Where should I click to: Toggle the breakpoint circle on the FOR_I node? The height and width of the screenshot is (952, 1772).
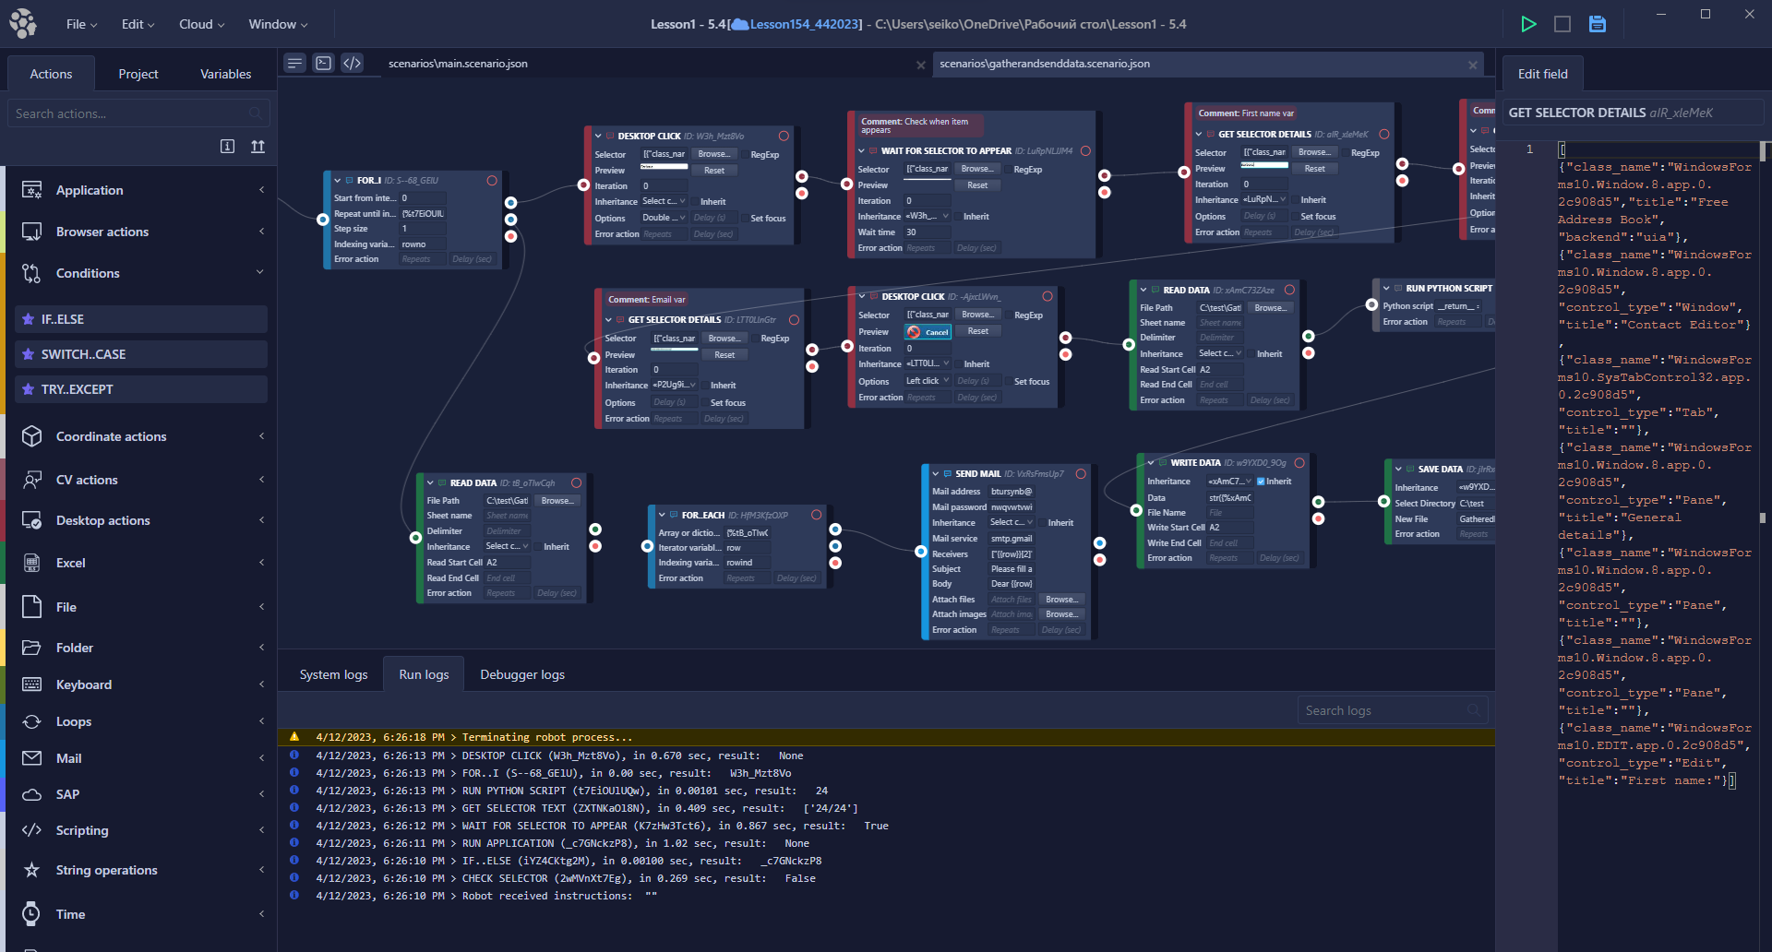493,181
